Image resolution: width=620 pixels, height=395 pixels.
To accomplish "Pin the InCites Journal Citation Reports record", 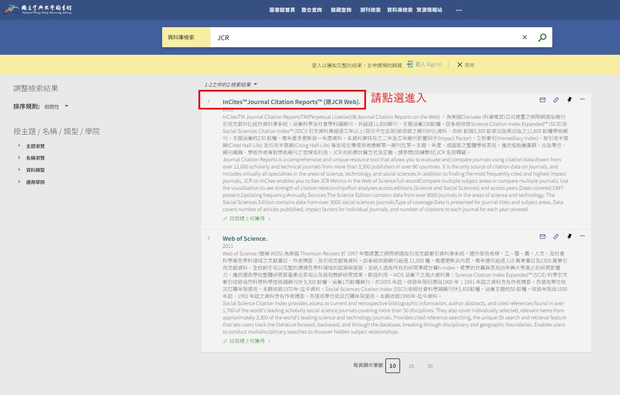I will click(569, 99).
